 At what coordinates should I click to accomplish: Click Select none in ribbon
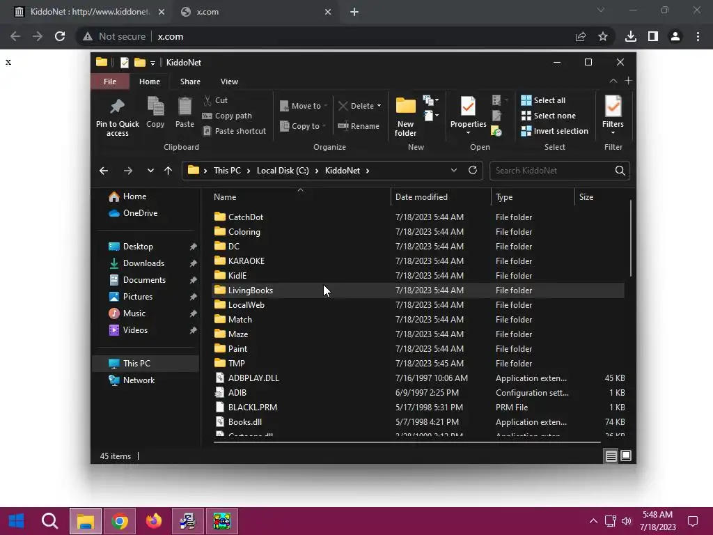[x=549, y=116]
